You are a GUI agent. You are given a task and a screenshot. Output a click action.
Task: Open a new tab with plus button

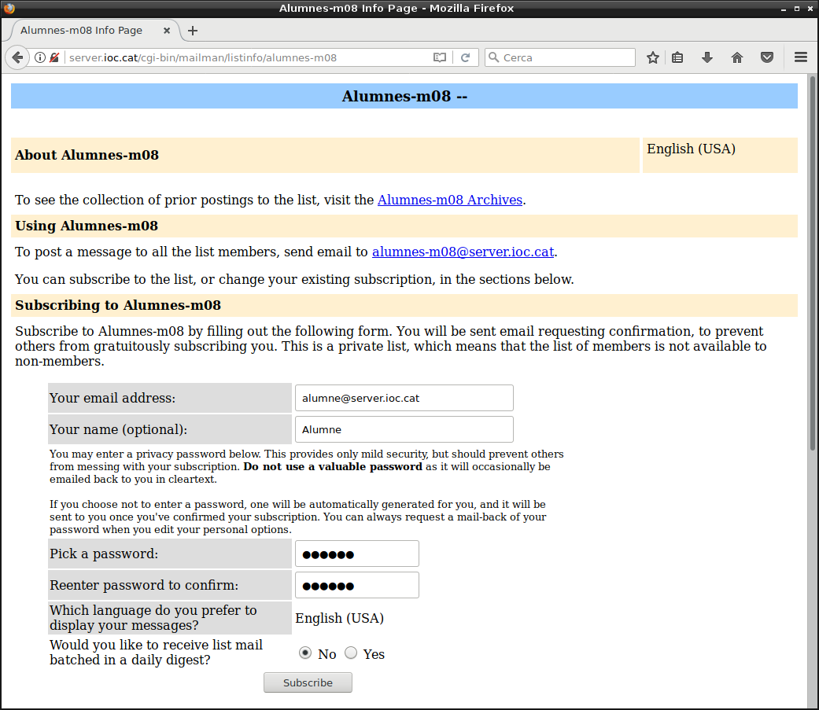click(193, 31)
